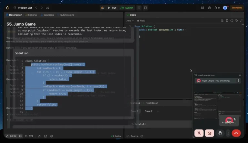
Task: Open the Problem List panel
Action: coord(23,8)
